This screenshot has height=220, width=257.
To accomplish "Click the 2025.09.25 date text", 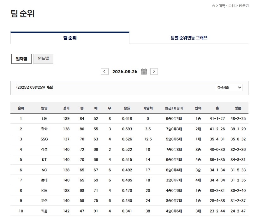I will coord(125,72).
